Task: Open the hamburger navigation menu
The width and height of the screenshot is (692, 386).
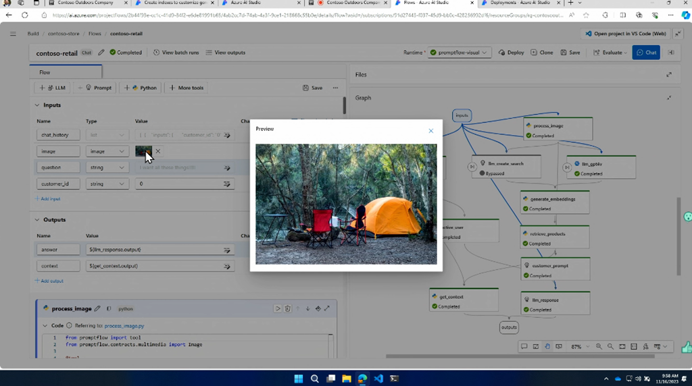Action: pyautogui.click(x=13, y=34)
